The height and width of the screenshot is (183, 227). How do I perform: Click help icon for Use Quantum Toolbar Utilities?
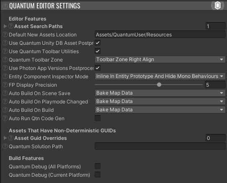pos(5,51)
